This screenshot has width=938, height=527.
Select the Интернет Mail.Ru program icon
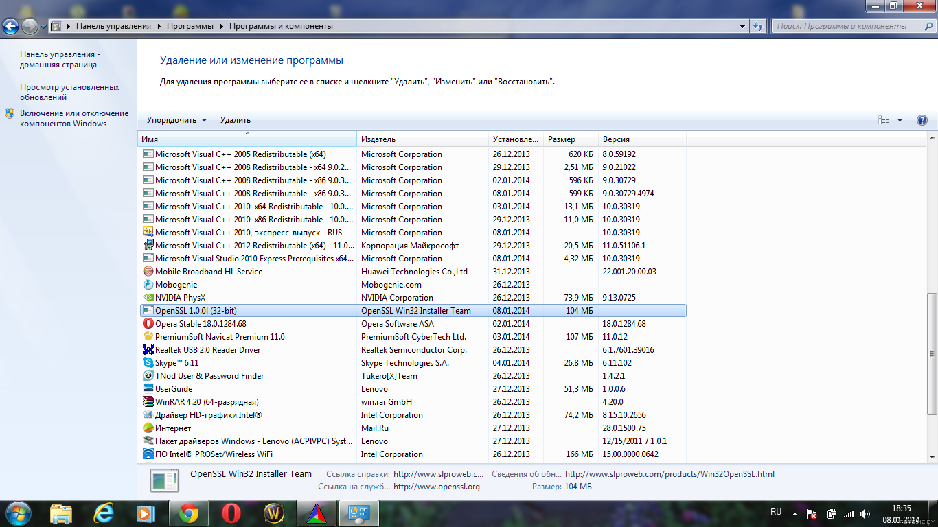pyautogui.click(x=148, y=428)
